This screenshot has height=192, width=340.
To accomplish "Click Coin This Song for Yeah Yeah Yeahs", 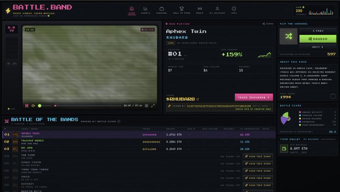I will tap(258, 171).
